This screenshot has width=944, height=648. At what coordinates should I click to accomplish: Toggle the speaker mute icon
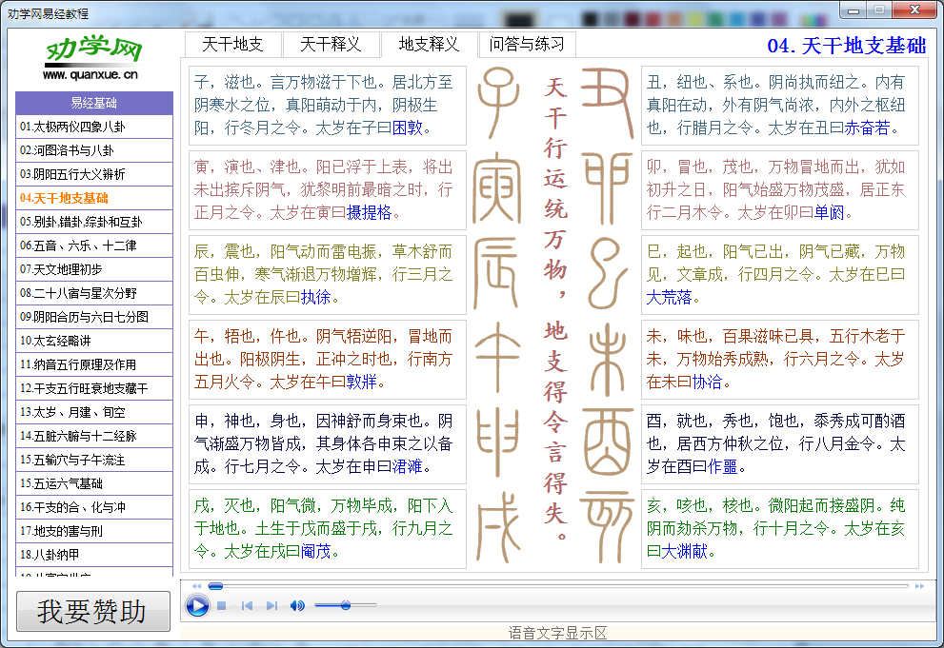[x=296, y=605]
